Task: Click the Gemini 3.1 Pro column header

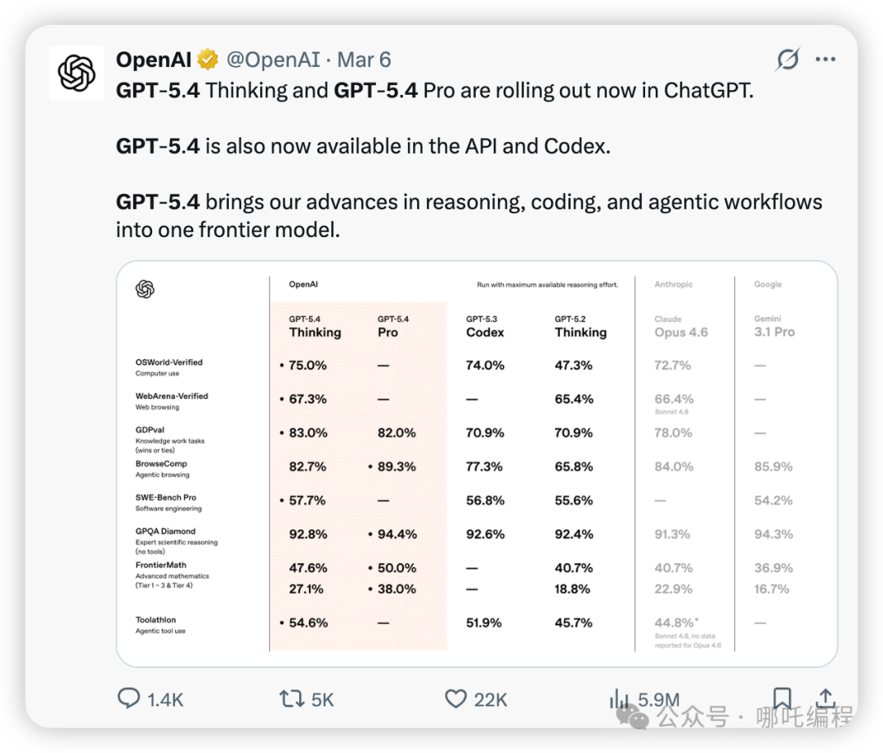Action: click(773, 326)
